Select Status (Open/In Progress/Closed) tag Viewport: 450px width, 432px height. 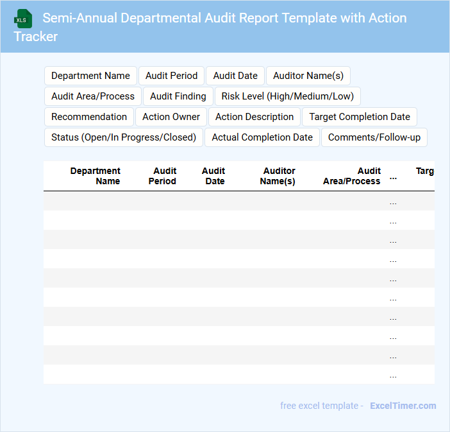point(124,137)
